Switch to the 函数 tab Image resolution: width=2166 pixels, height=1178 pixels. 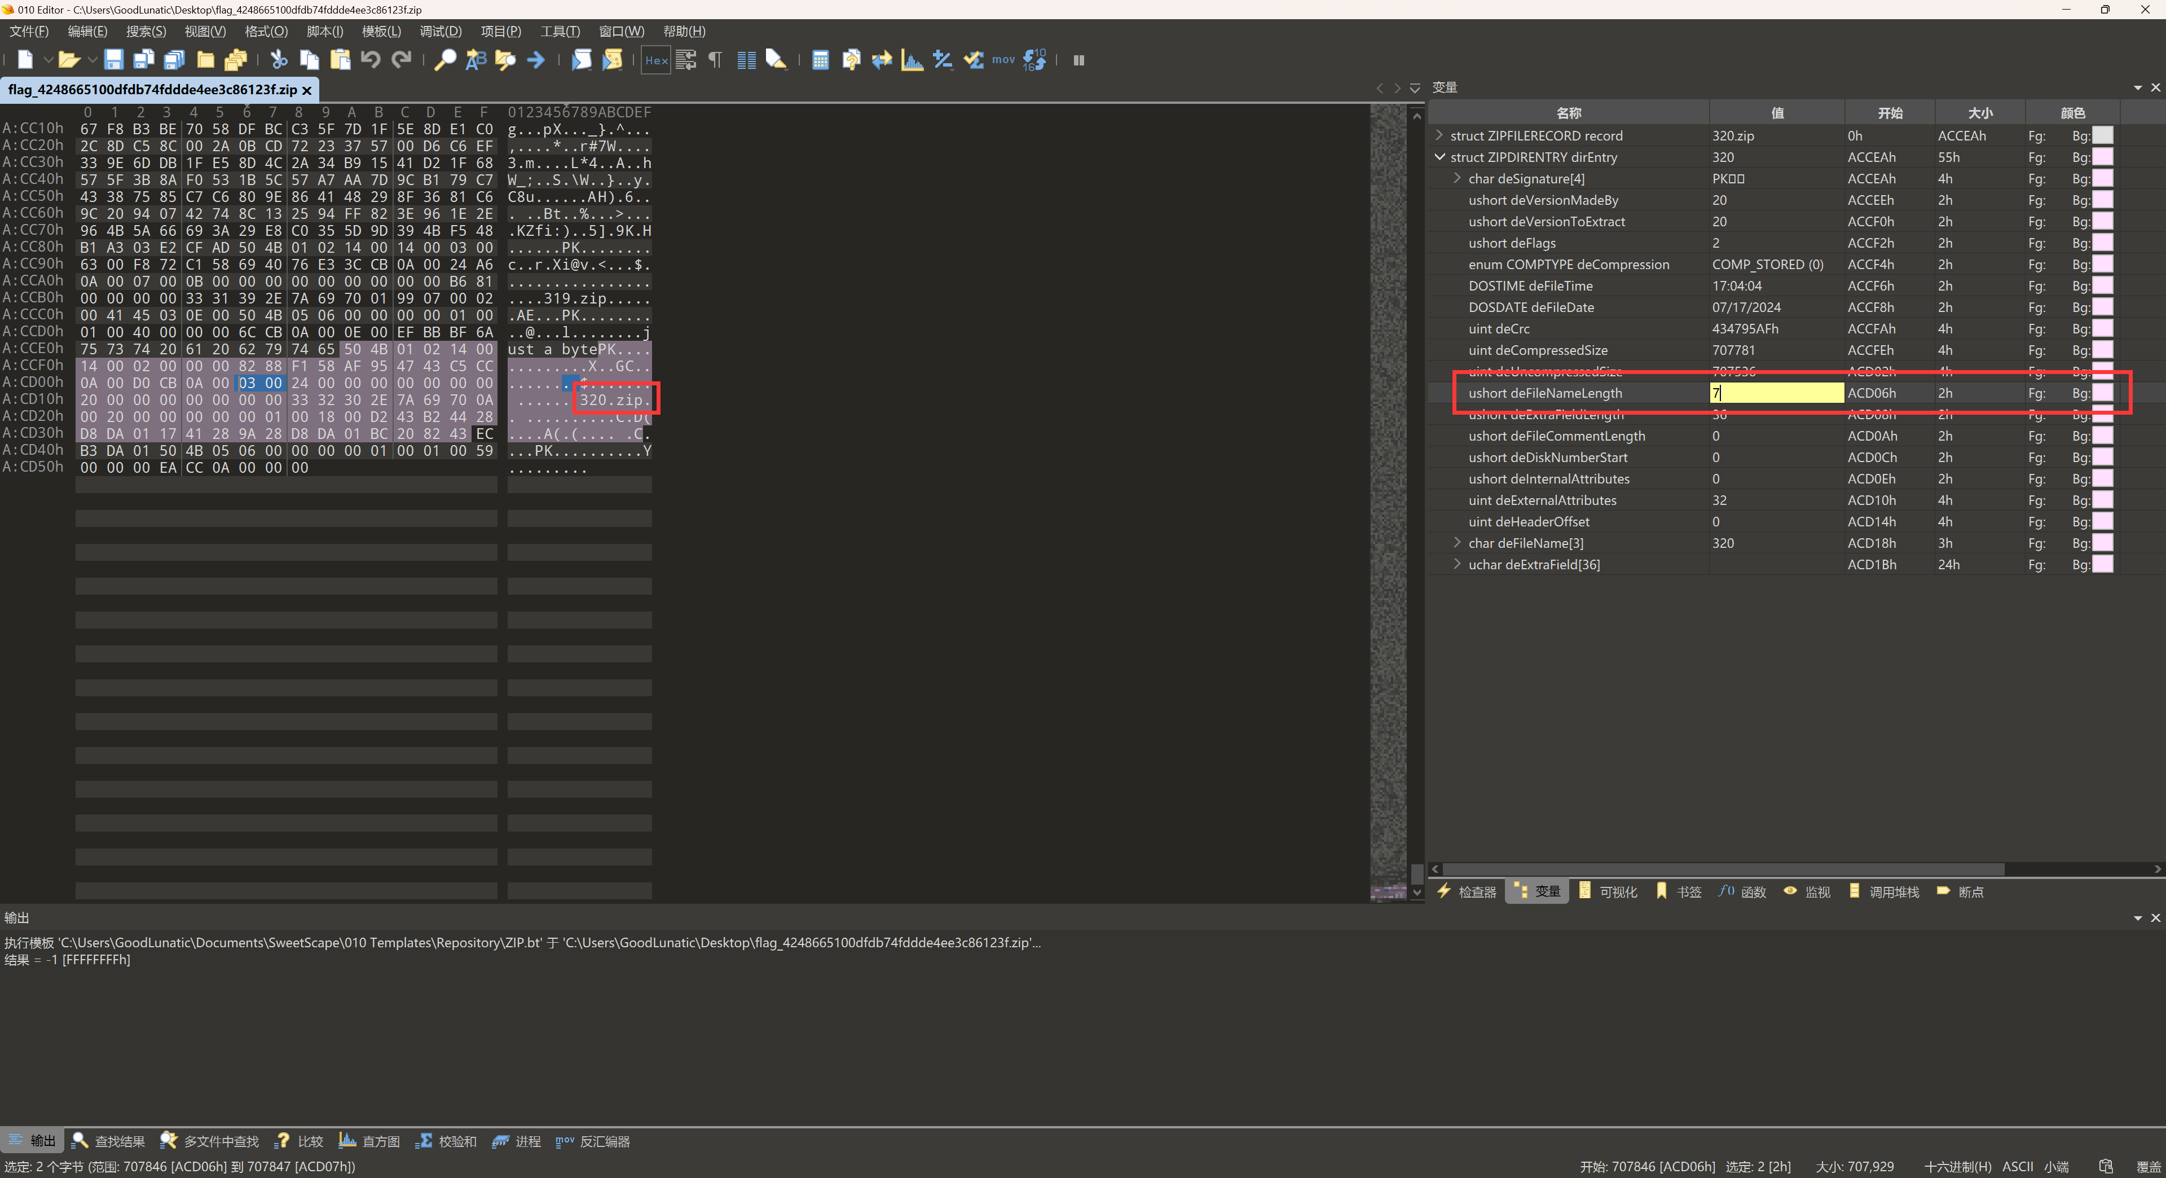pos(1742,891)
